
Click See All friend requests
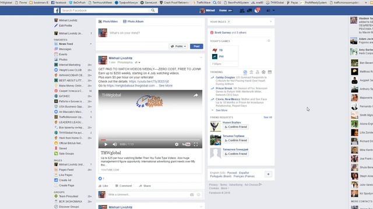[268, 117]
